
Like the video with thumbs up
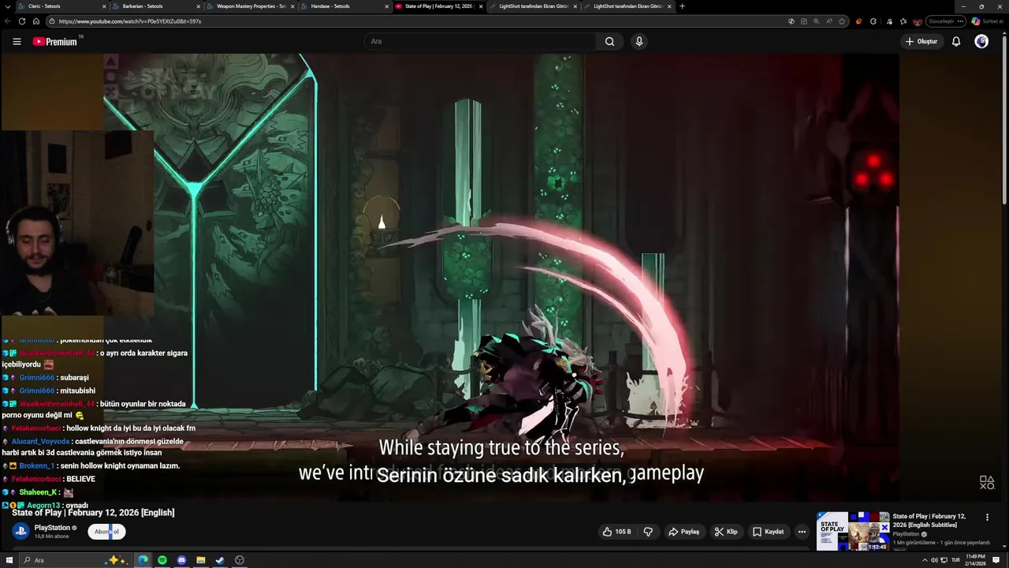click(x=616, y=532)
